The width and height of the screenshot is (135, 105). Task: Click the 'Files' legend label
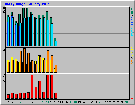point(132,21)
